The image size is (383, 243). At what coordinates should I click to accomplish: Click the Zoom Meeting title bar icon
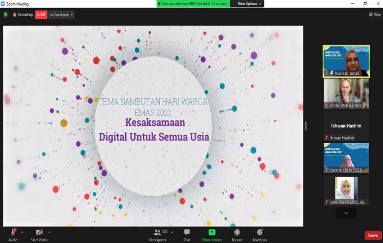(3, 3)
